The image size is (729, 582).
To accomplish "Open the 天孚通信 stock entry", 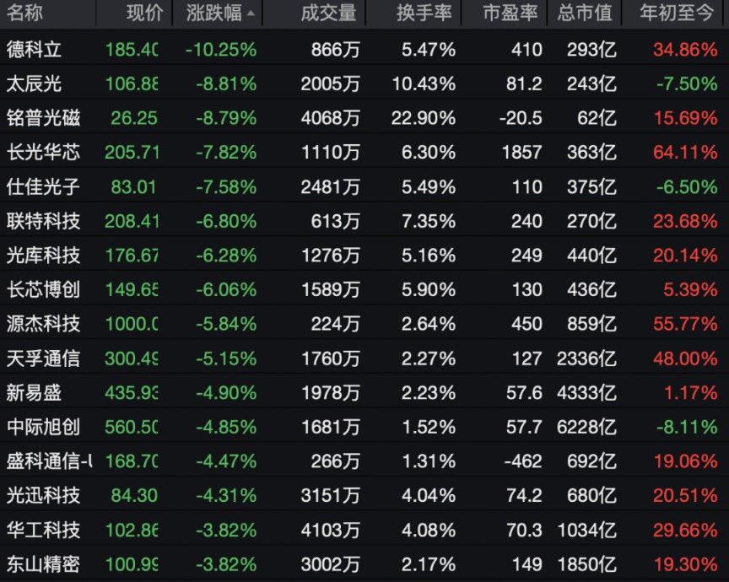I will coord(43,358).
